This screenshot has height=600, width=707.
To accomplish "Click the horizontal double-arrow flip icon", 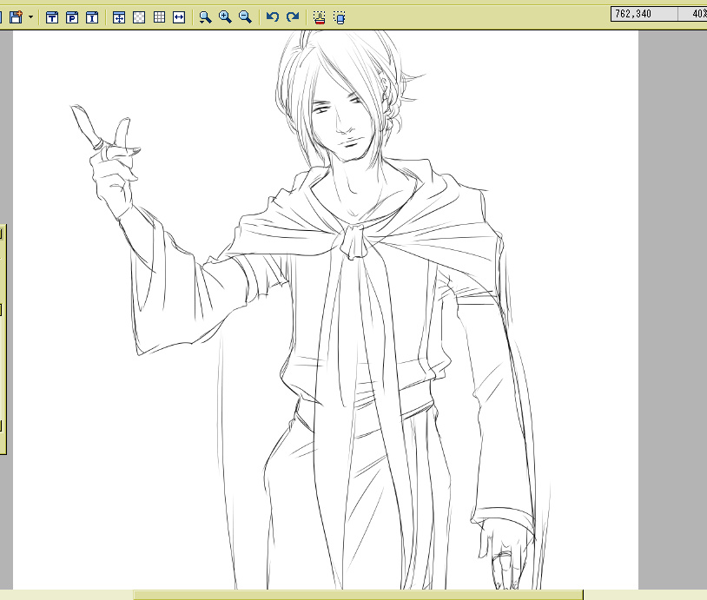I will coord(179,16).
